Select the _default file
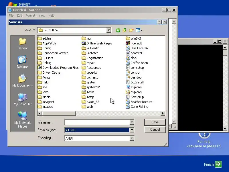229x172 pixels. (x=134, y=43)
